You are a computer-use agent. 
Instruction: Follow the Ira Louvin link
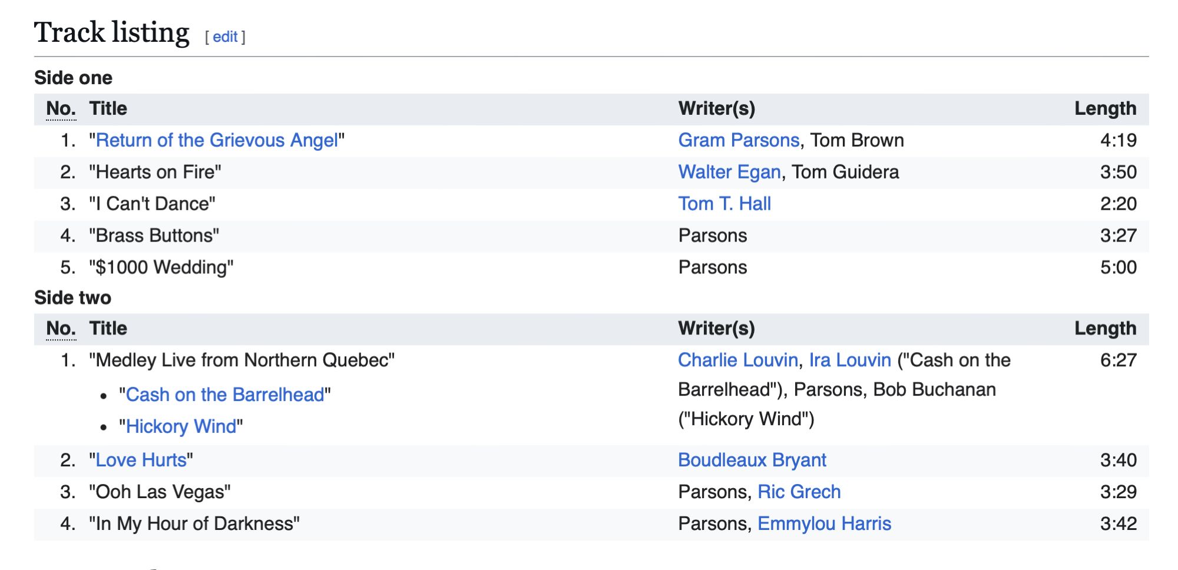click(850, 360)
